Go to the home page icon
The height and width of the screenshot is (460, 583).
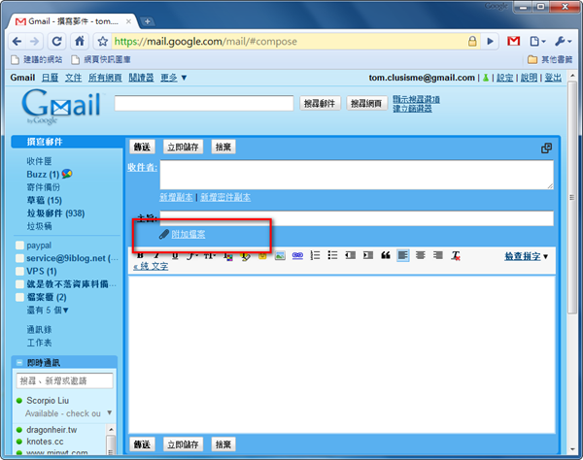(x=80, y=41)
